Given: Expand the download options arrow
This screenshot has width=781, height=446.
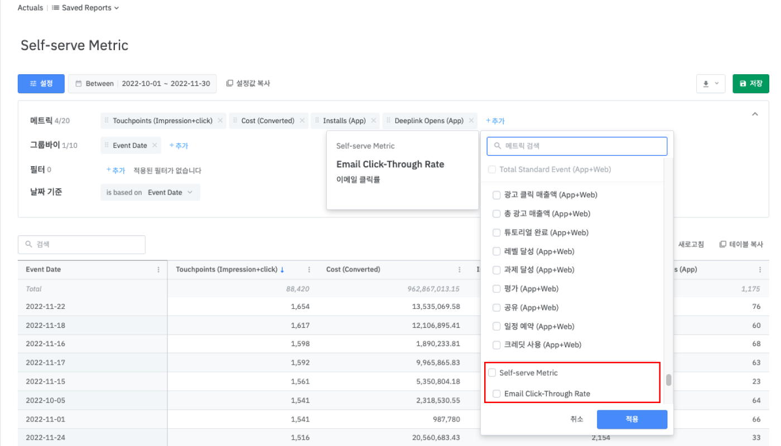Looking at the screenshot, I should coord(717,84).
